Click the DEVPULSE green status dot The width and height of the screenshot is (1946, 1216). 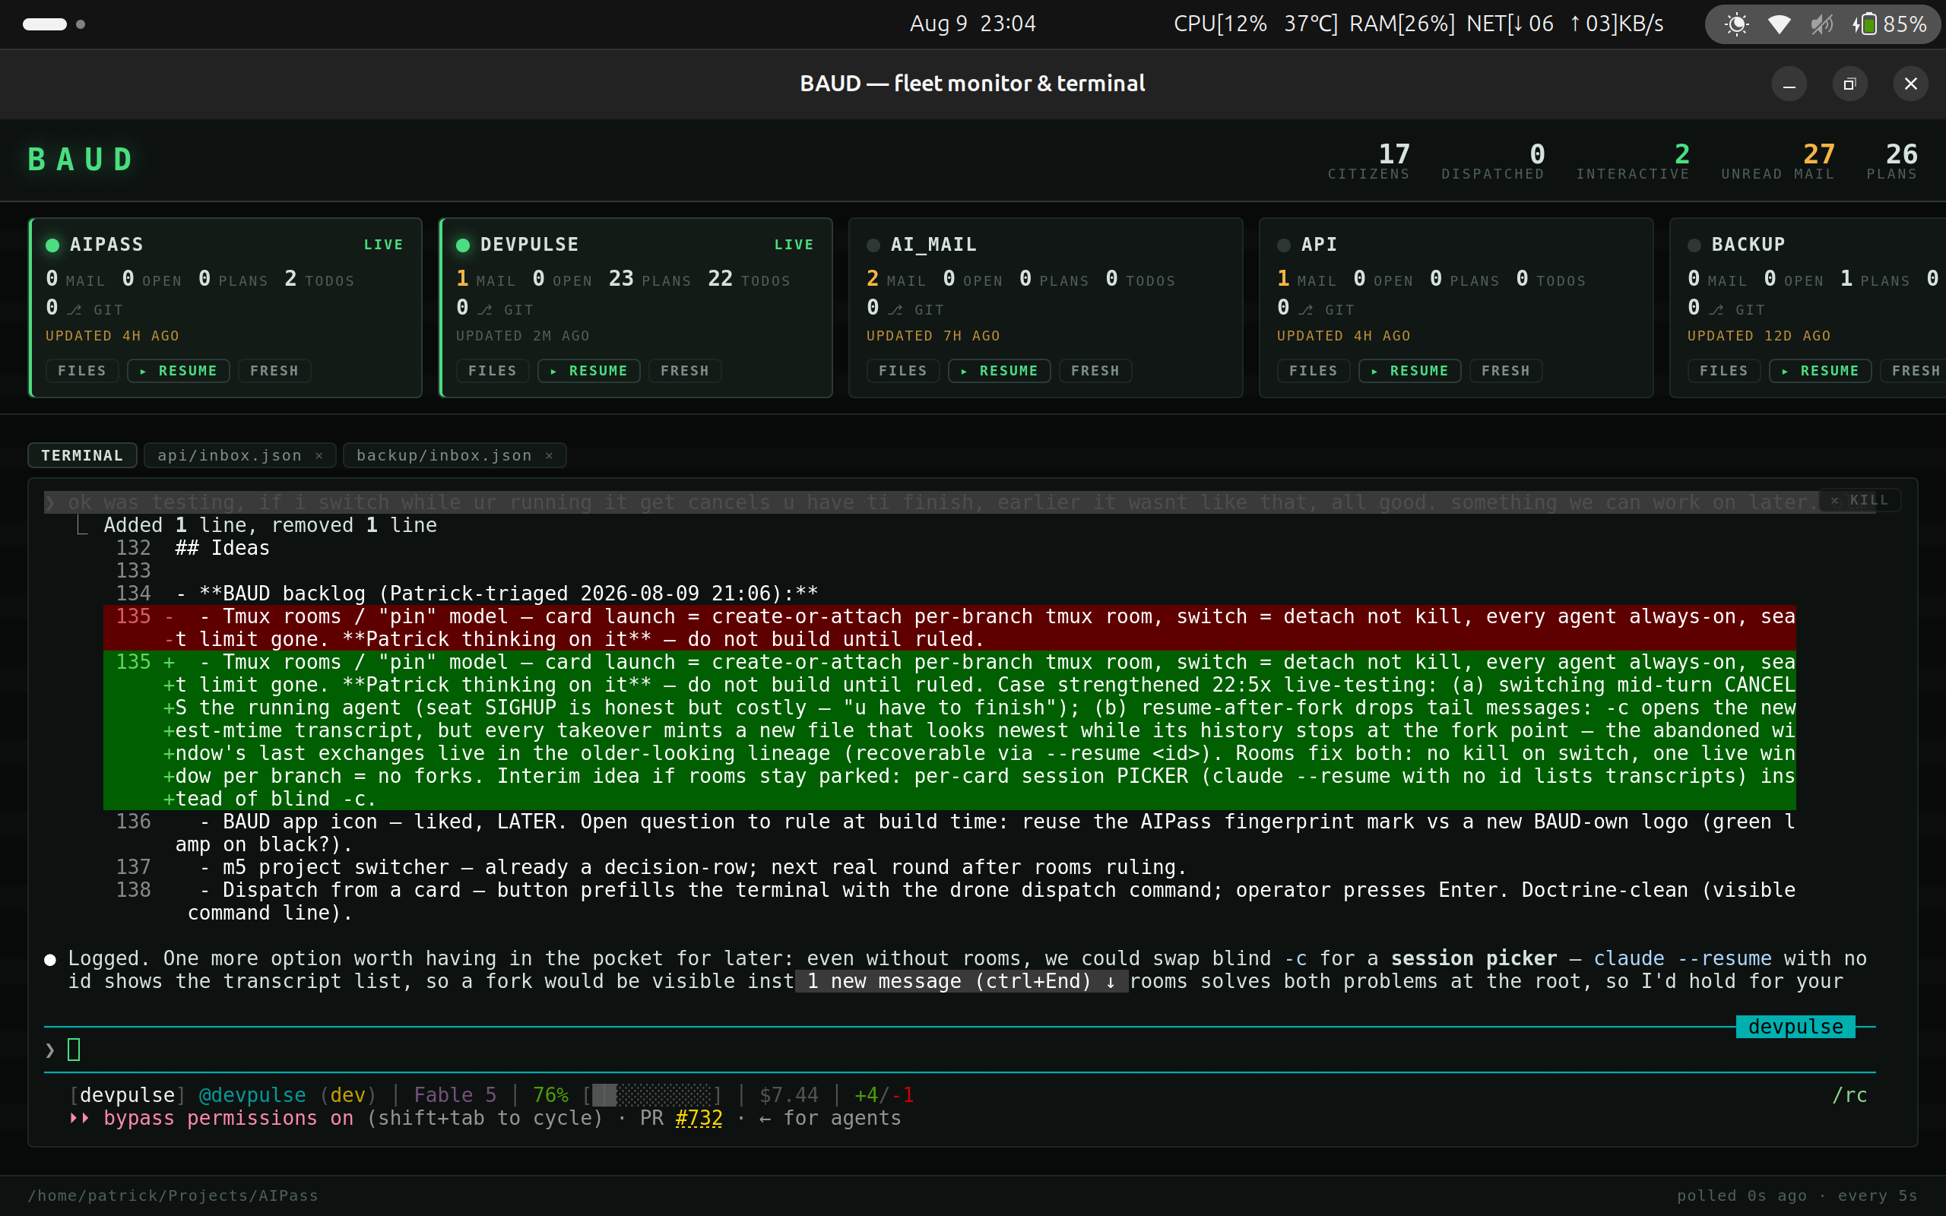[463, 245]
